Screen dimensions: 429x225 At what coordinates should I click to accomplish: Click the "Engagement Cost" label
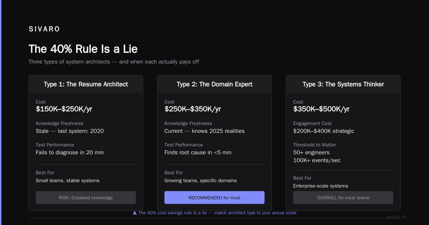point(312,123)
